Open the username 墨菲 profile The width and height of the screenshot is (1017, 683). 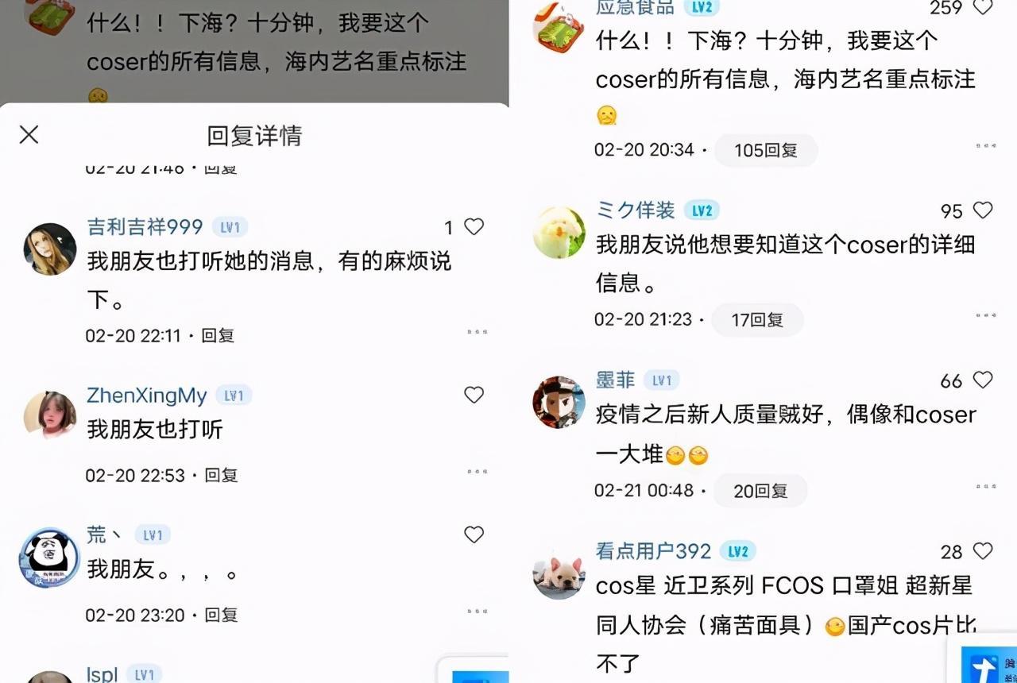pos(616,380)
